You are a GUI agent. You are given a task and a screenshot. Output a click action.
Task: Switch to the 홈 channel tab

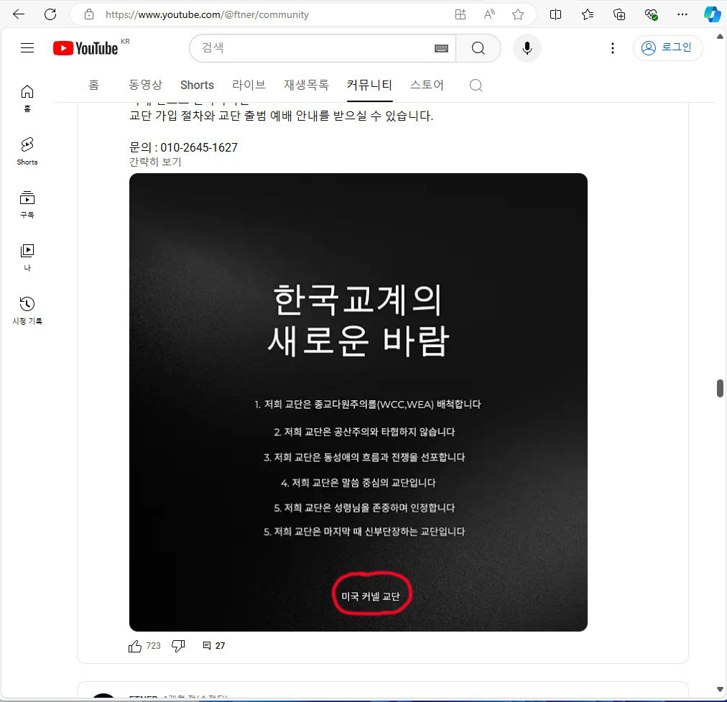93,85
